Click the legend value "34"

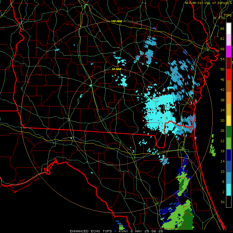222,110
